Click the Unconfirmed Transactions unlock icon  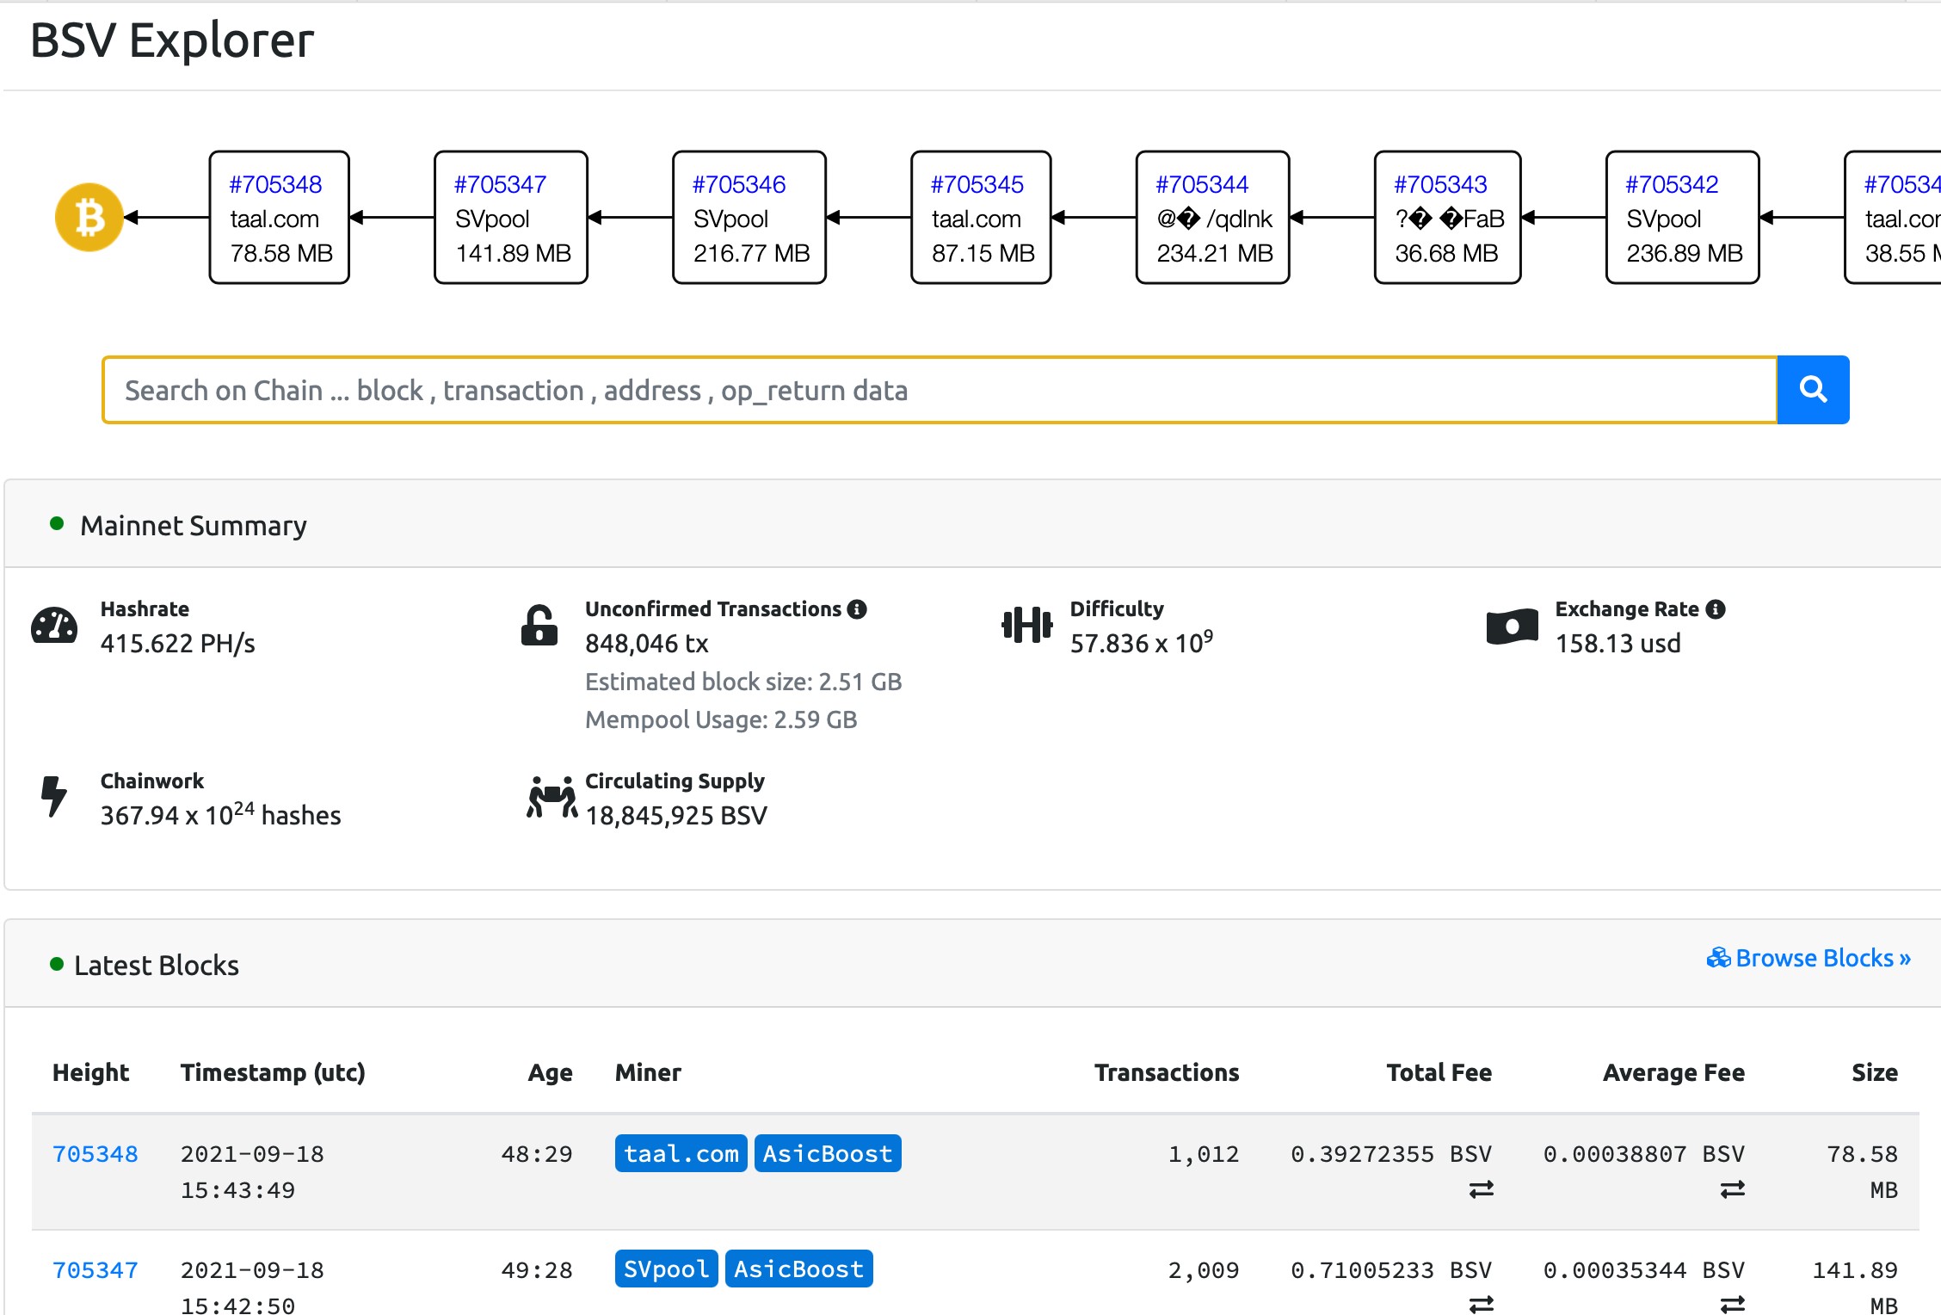539,626
